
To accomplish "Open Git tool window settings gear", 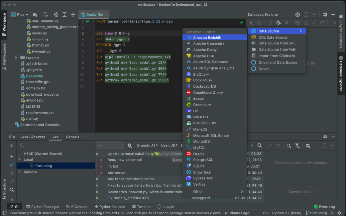I will (325, 137).
